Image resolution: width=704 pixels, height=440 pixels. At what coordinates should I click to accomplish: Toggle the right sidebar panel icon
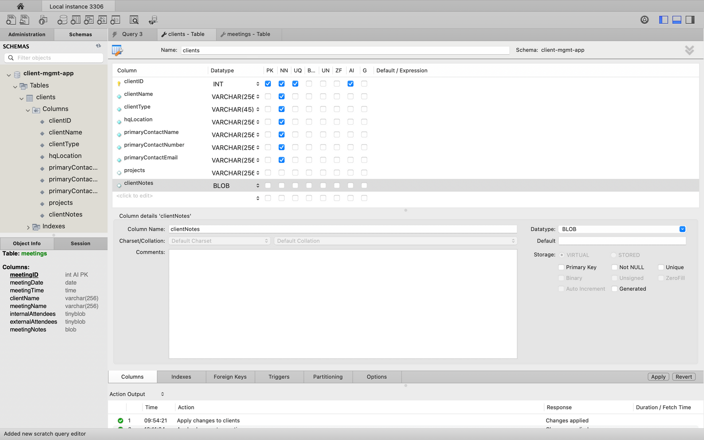click(690, 20)
